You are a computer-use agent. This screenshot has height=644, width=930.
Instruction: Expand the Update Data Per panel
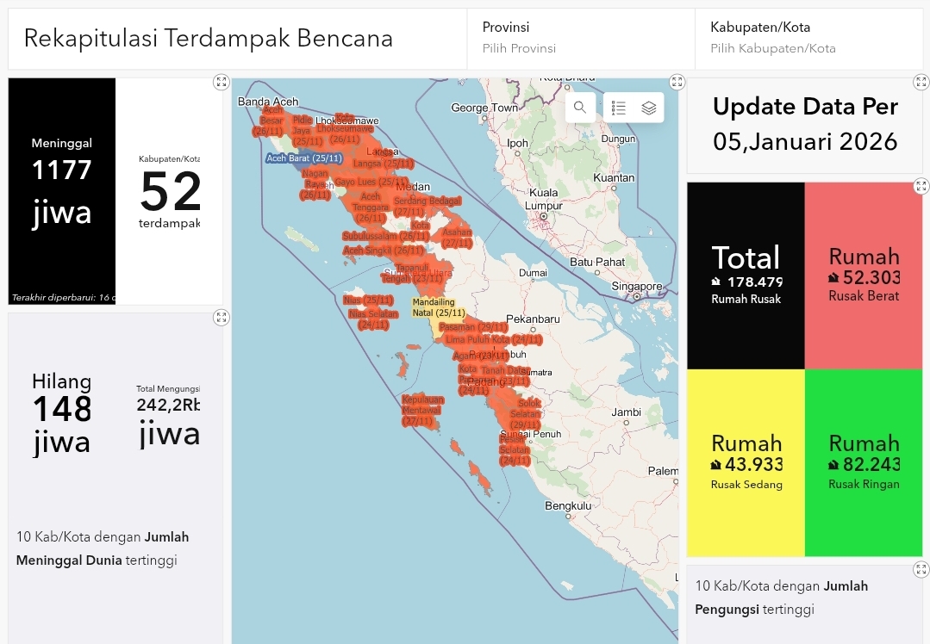[921, 83]
